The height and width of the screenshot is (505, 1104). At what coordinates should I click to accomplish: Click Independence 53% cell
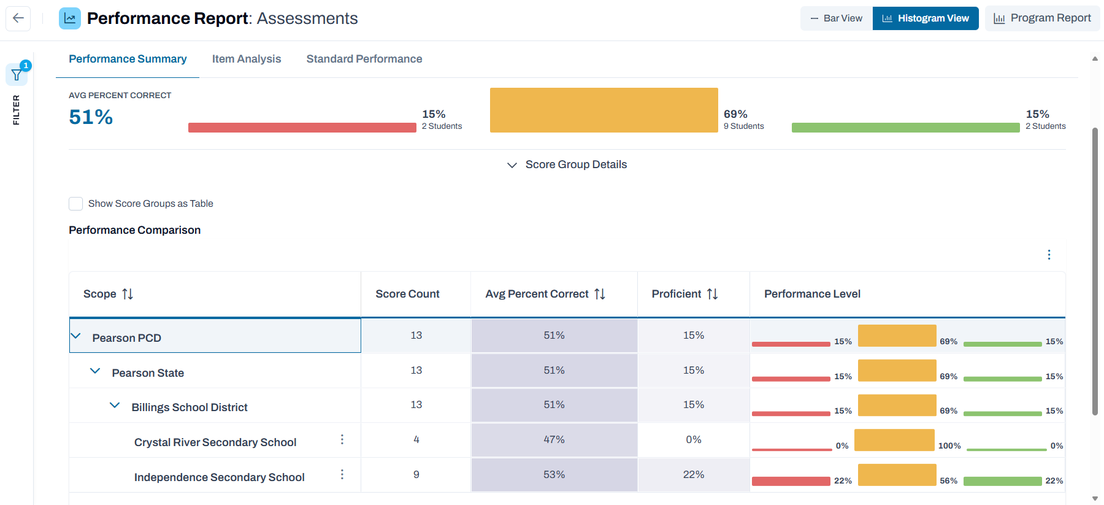tap(554, 475)
